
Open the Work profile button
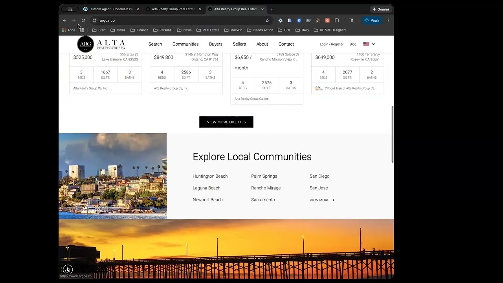[371, 20]
